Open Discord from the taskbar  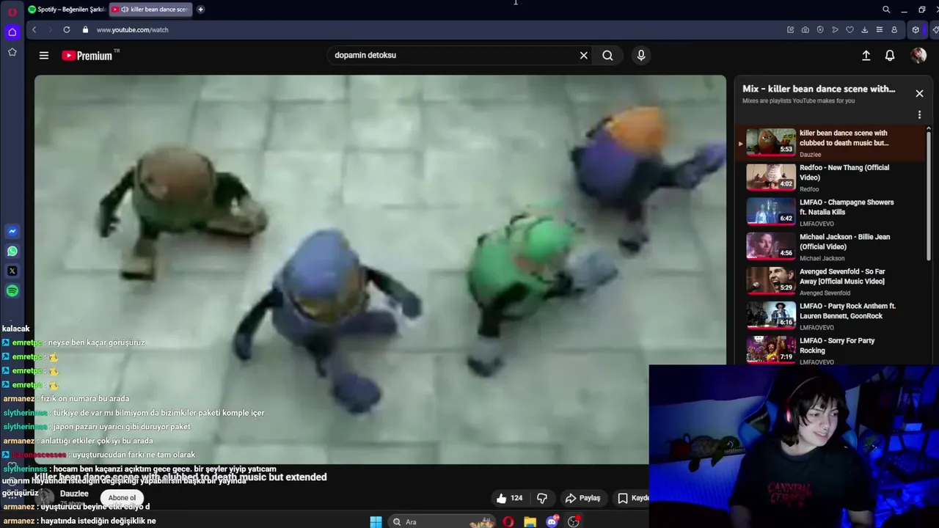click(552, 521)
